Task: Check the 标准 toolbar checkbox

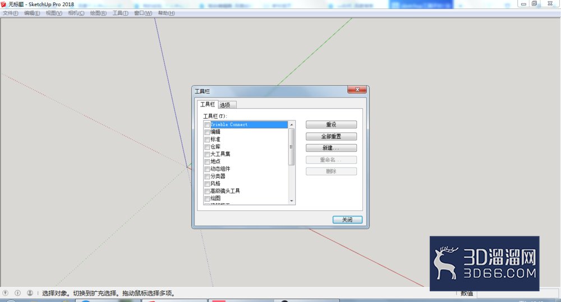Action: (207, 140)
